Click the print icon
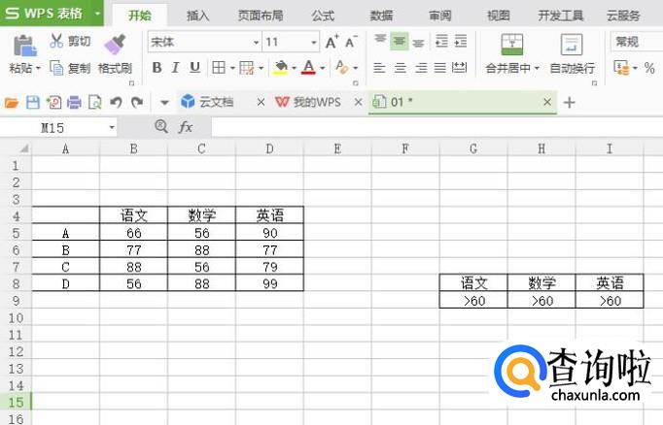 coord(74,102)
